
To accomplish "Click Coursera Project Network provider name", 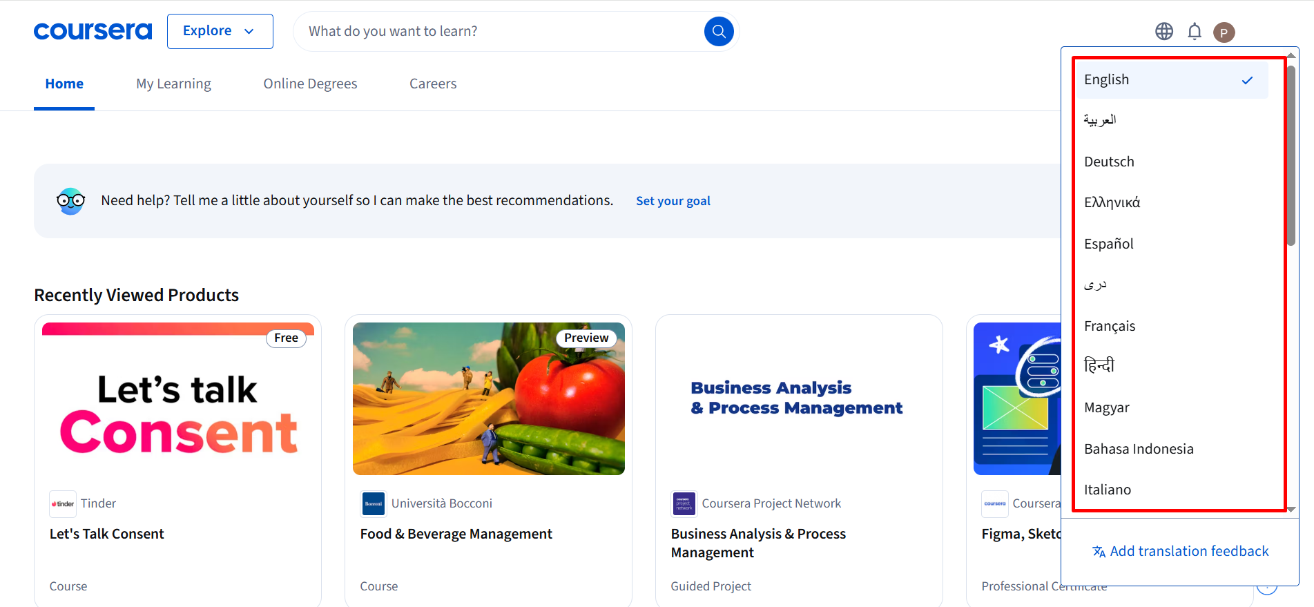I will pyautogui.click(x=771, y=503).
